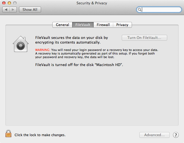The image size is (184, 143).
Task: Click the padlock icon to unlock settings
Action: pyautogui.click(x=8, y=133)
